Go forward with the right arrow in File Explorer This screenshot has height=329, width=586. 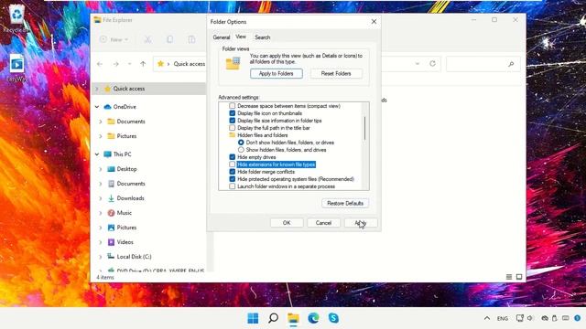pyautogui.click(x=116, y=64)
